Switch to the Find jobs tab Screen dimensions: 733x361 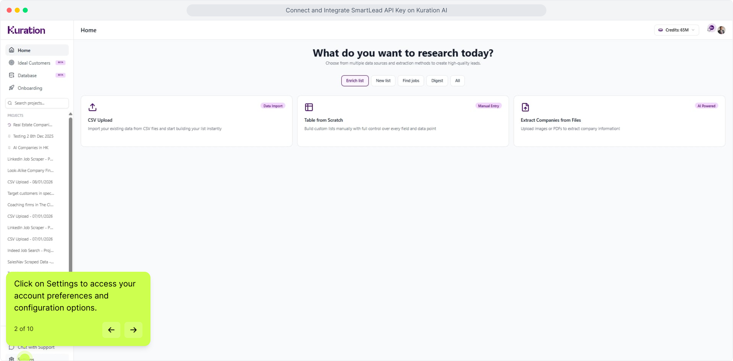pyautogui.click(x=411, y=81)
